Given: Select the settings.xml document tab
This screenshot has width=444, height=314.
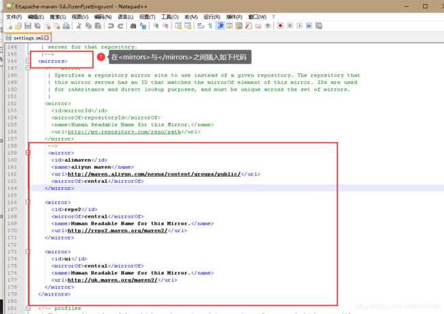Looking at the screenshot, I should pyautogui.click(x=27, y=38).
